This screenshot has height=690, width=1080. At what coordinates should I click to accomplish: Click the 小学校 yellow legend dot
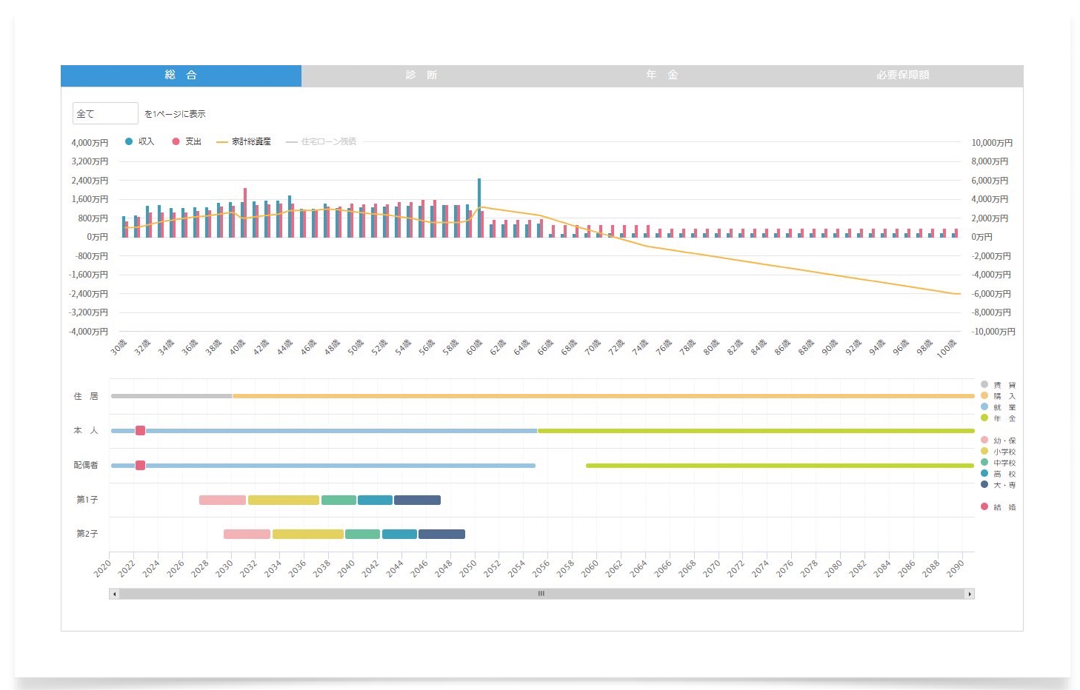(x=984, y=451)
